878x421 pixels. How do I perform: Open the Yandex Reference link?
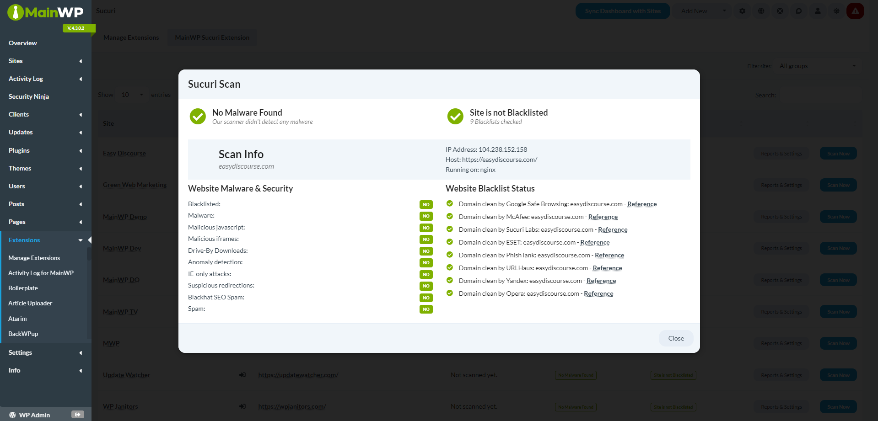601,281
